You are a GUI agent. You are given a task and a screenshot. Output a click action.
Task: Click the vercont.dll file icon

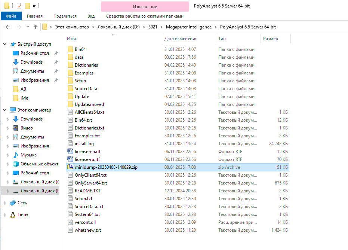[70, 222]
